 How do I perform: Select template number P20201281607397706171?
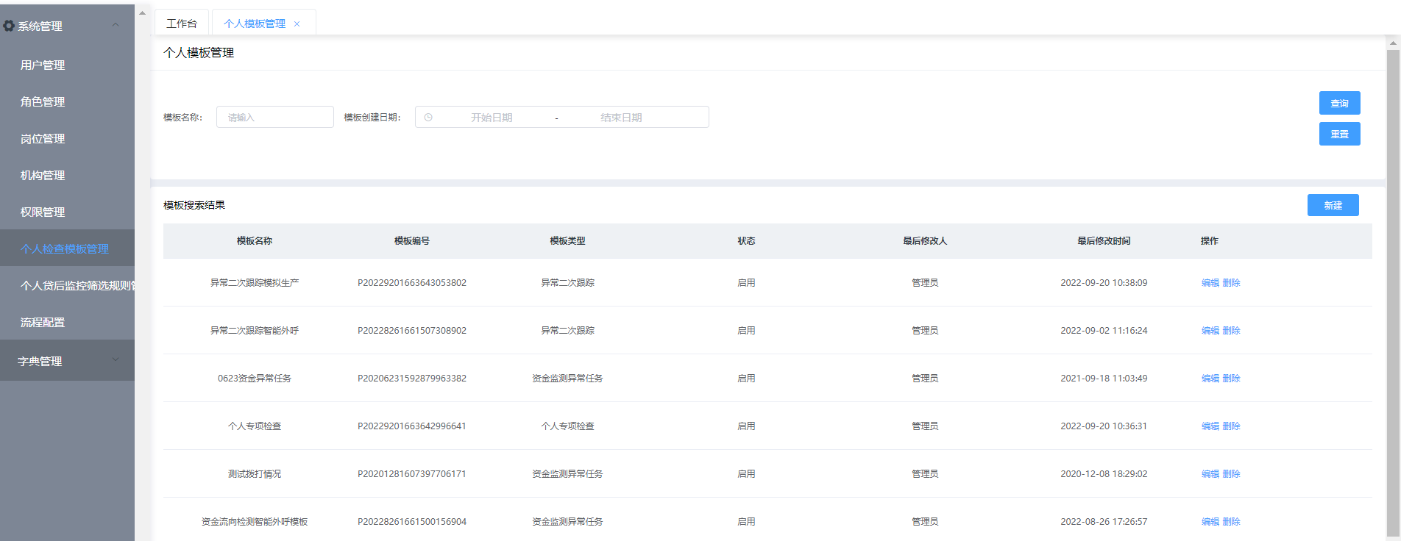(412, 473)
